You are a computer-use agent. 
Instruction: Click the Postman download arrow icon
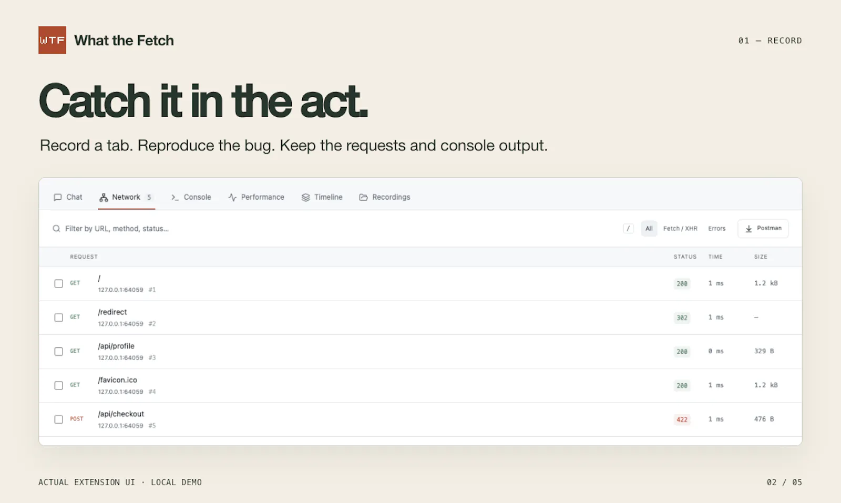click(x=748, y=229)
